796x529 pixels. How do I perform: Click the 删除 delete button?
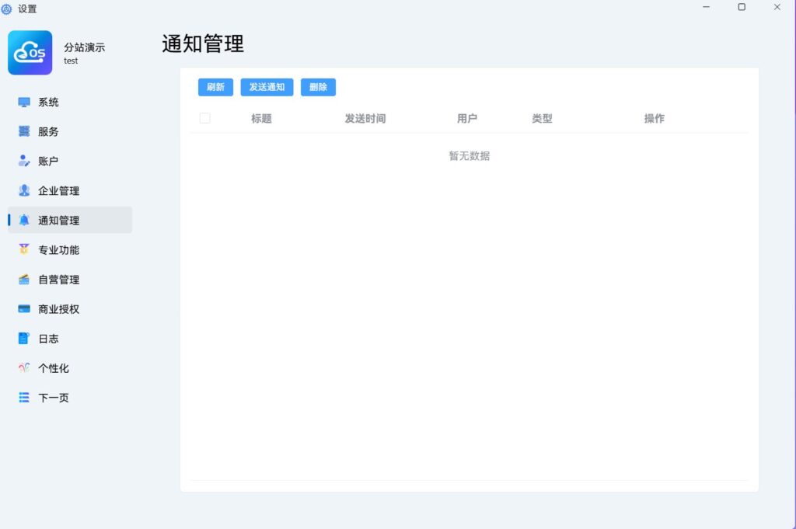coord(318,87)
